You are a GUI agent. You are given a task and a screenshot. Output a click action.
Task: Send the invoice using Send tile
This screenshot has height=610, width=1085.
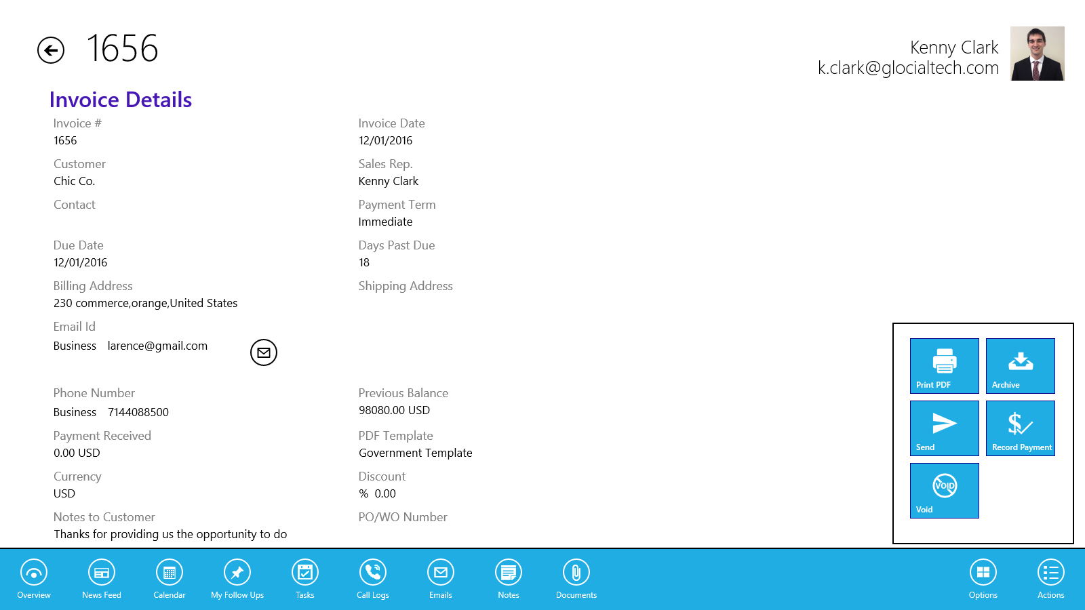945,428
